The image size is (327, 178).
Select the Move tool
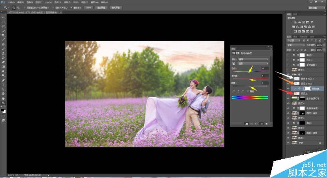pos(3,18)
